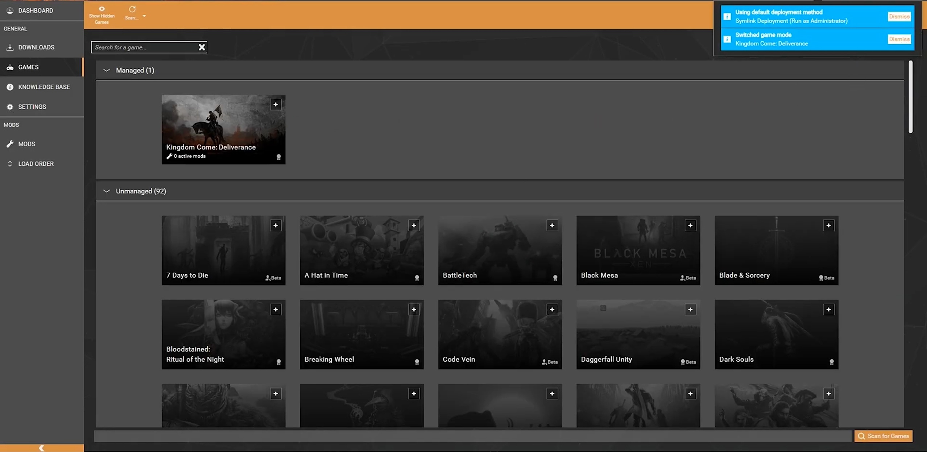Click plus icon on Dark Souls
The image size is (927, 452).
pos(828,310)
